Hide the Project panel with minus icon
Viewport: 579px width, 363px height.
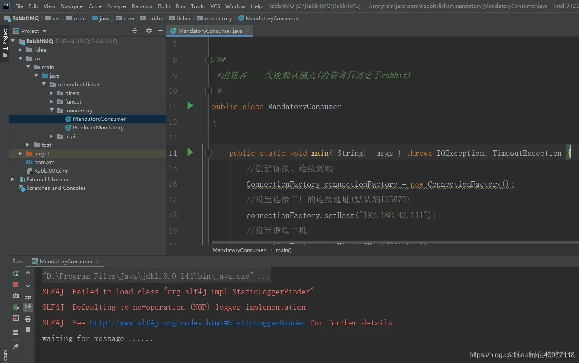[160, 31]
